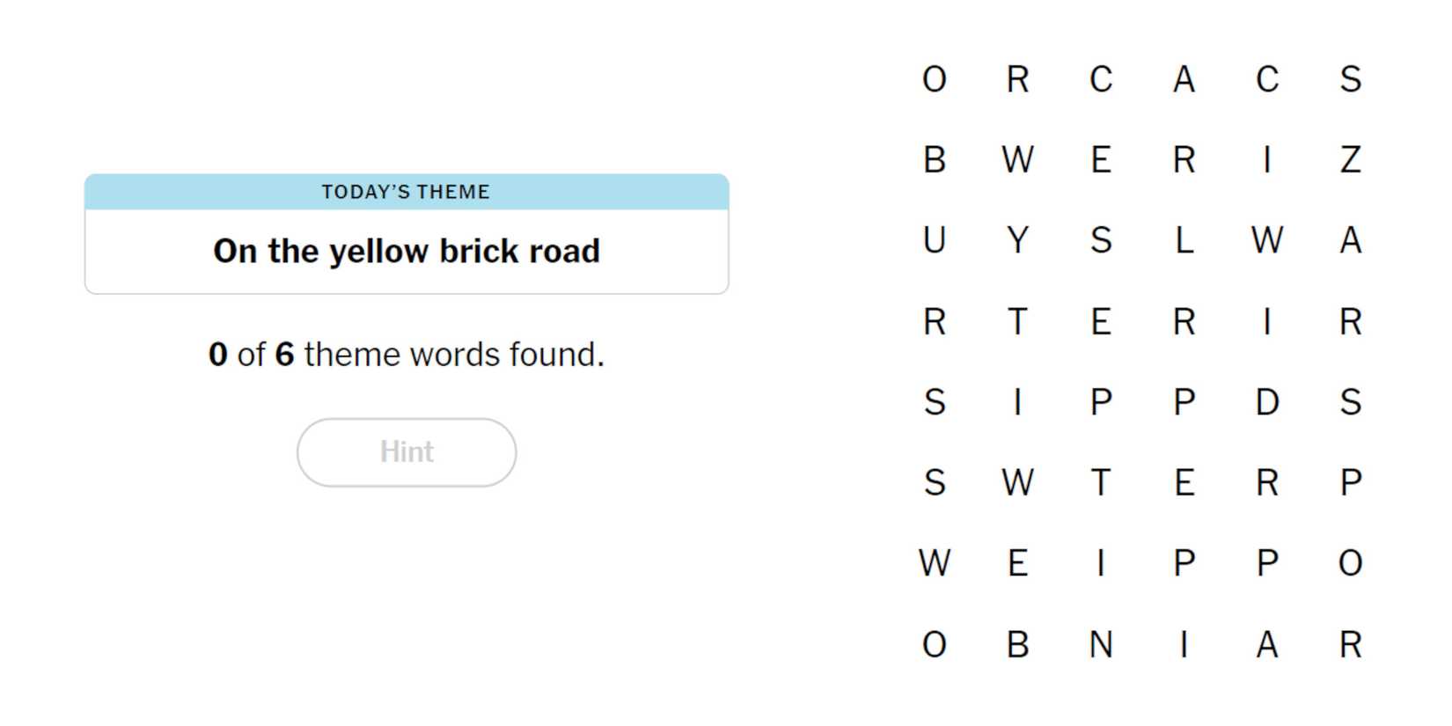Click the Today's Theme header
1452x726 pixels.
pos(406,192)
